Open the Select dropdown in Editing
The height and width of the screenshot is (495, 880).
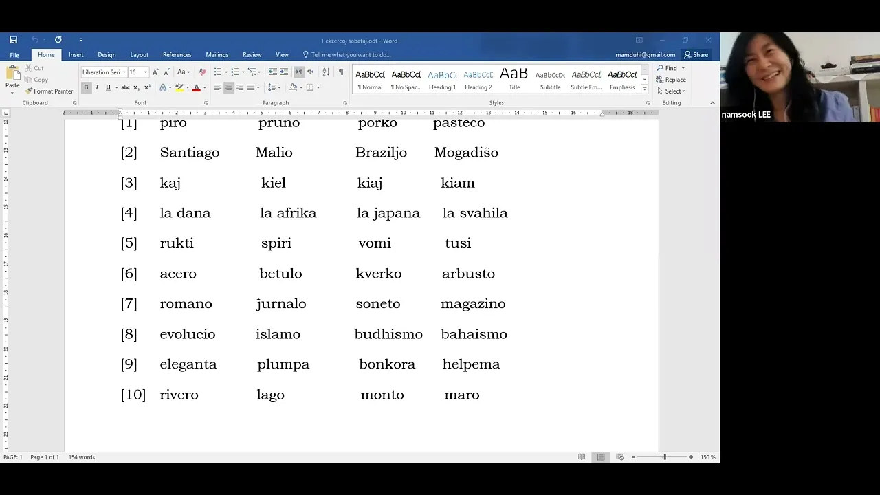coord(671,91)
